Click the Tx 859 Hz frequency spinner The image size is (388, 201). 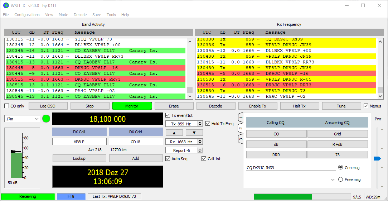[184, 123]
